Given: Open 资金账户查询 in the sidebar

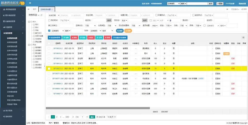Looking at the screenshot, I should pos(12,104).
